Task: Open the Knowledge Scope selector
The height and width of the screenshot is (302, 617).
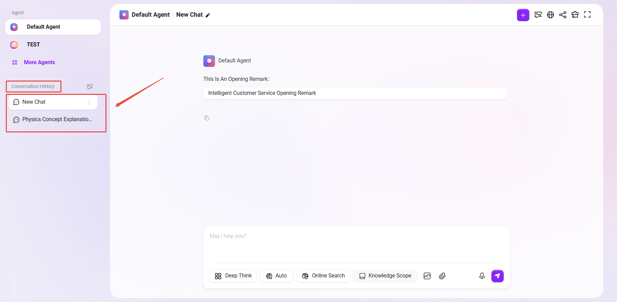Action: click(385, 276)
